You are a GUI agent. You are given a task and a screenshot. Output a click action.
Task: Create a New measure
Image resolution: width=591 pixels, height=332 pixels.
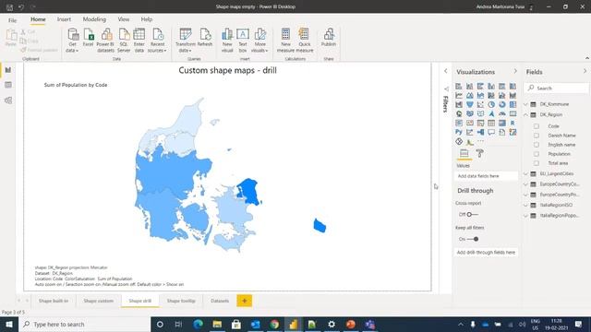(285, 40)
